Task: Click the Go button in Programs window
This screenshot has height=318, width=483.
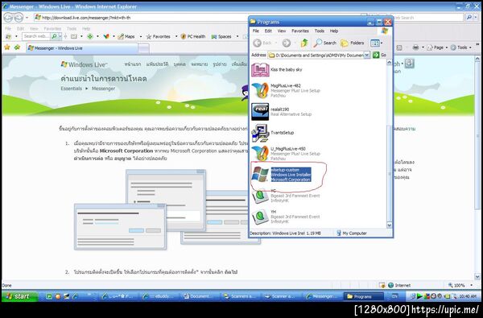Action: pos(379,55)
